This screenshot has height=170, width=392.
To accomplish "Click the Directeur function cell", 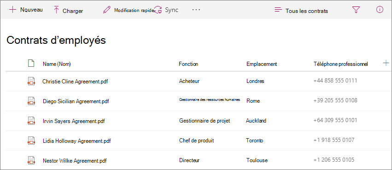I will tap(189, 160).
